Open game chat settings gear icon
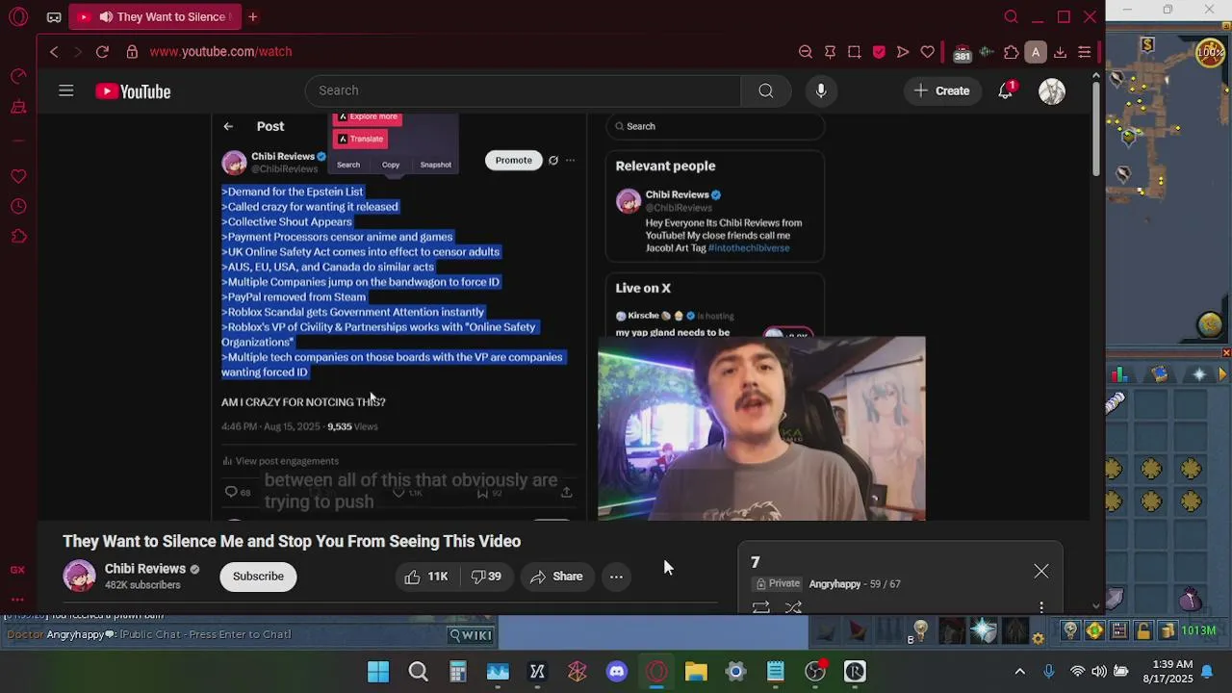This screenshot has height=693, width=1232. tap(1038, 637)
